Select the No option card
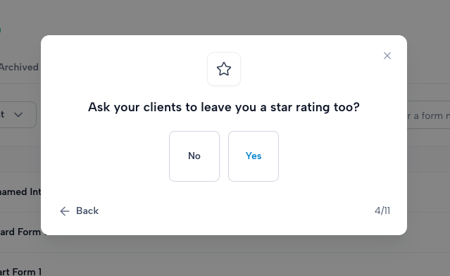 [x=194, y=156]
